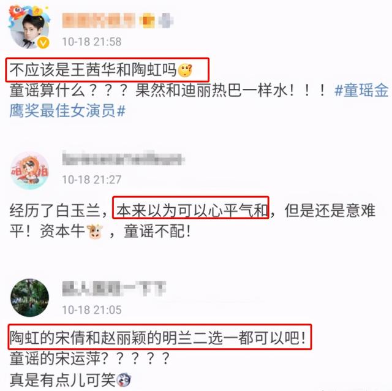Open the #童瑶金鹰奖最佳女演员# hashtag link
The width and height of the screenshot is (392, 391).
click(x=198, y=101)
